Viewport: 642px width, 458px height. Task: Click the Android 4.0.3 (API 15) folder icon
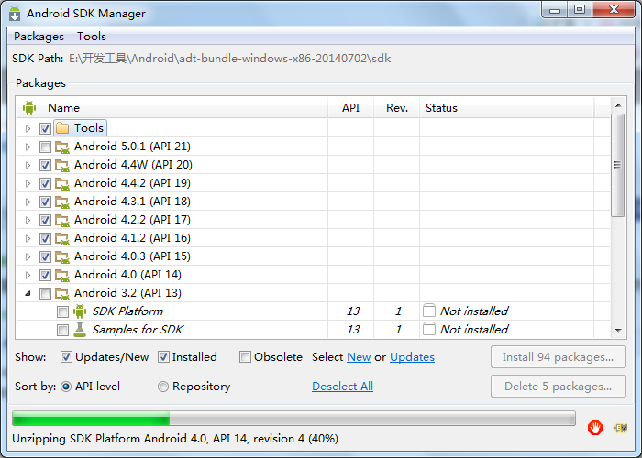62,256
